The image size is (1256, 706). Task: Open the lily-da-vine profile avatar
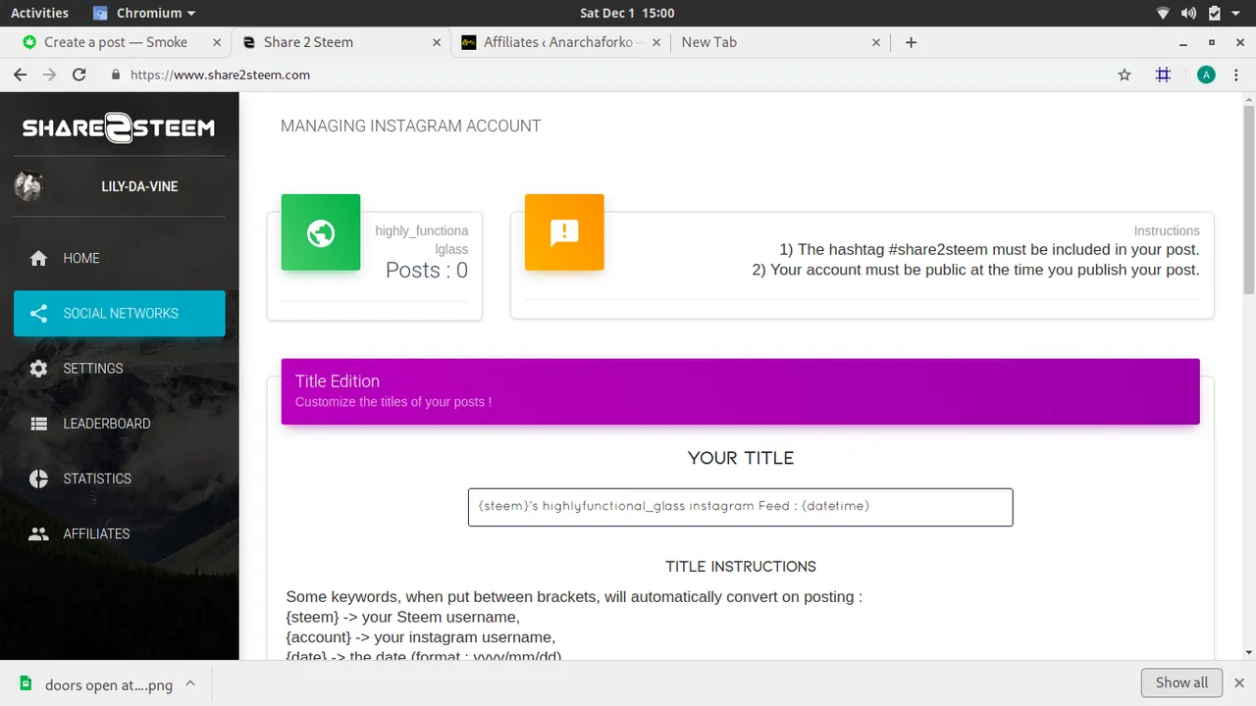[28, 186]
